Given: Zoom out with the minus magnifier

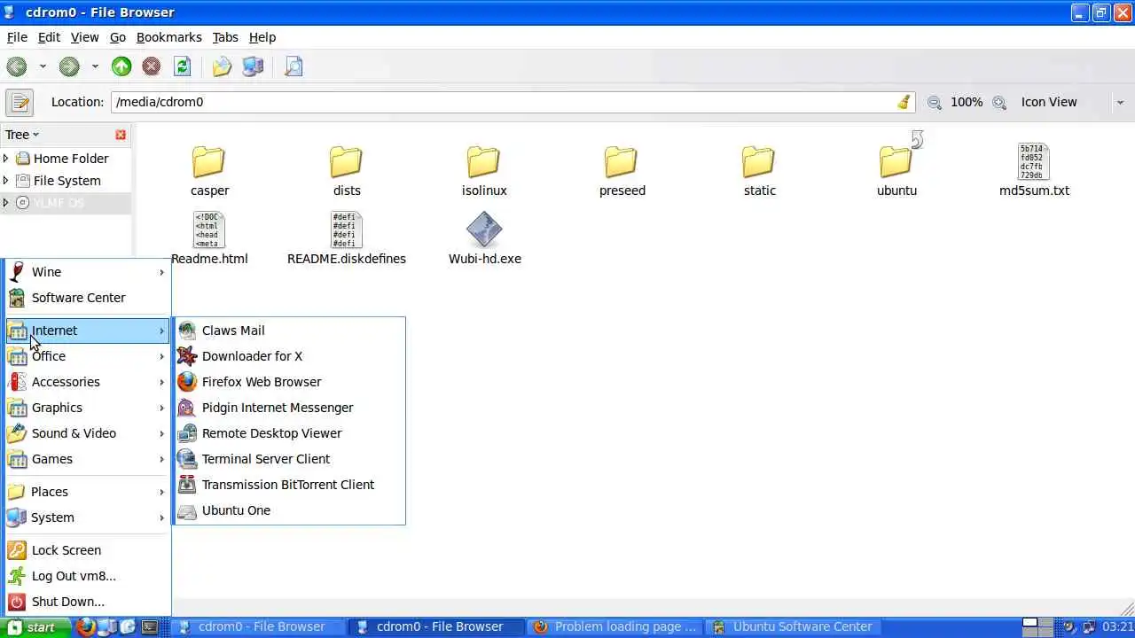Looking at the screenshot, I should point(934,103).
